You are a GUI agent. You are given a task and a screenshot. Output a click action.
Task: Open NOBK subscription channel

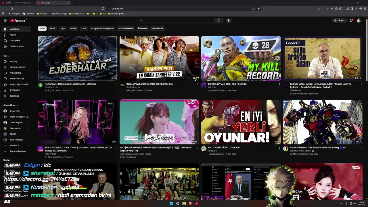16,134
